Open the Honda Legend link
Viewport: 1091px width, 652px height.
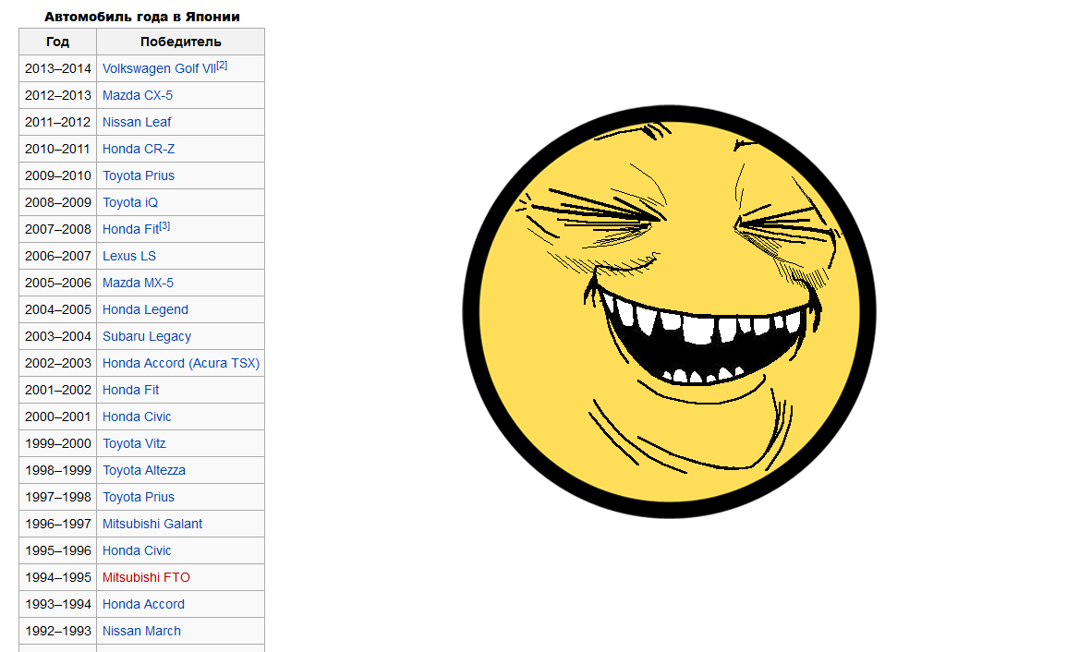click(145, 309)
